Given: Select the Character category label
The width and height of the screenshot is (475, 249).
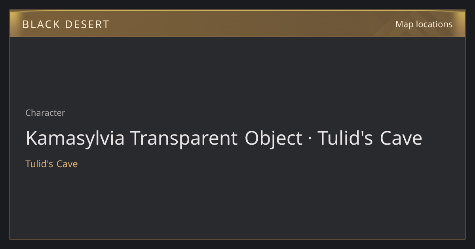Looking at the screenshot, I should click(x=45, y=113).
